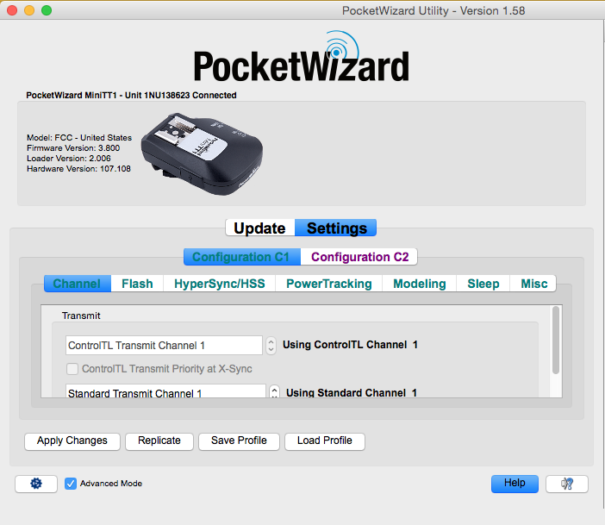The width and height of the screenshot is (605, 525).
Task: Click the Apply Changes button
Action: pyautogui.click(x=72, y=441)
